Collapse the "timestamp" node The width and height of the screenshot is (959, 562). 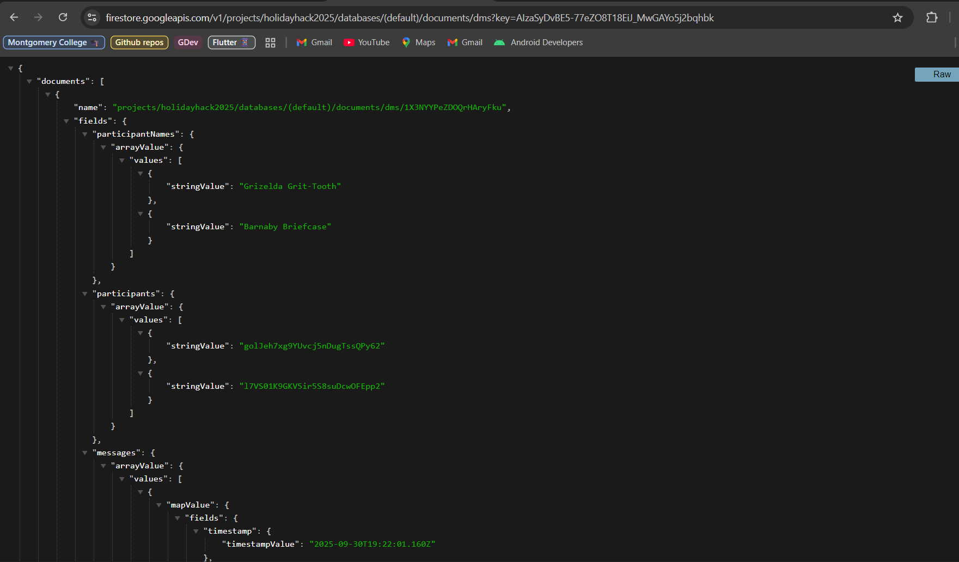[196, 531]
